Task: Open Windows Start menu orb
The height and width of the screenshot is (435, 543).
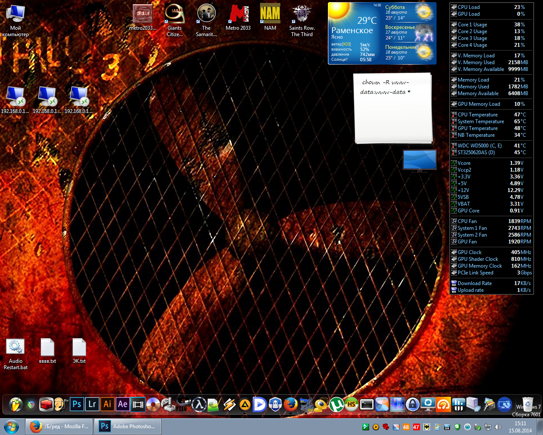Action: (x=11, y=426)
